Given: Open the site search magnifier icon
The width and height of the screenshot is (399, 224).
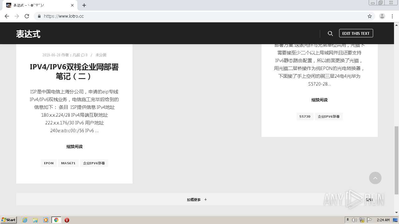Looking at the screenshot, I should point(330,33).
